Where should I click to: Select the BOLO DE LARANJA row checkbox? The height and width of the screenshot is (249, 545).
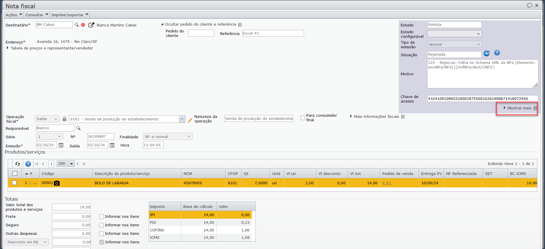(14, 183)
